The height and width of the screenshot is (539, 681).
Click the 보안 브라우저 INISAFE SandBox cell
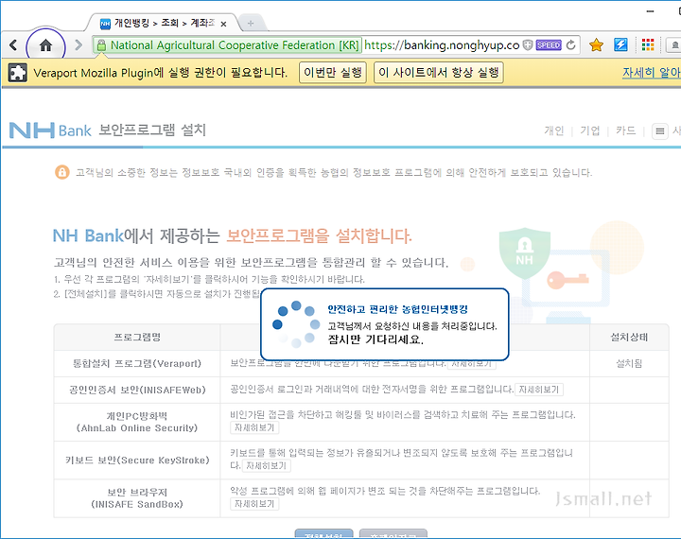click(x=137, y=498)
